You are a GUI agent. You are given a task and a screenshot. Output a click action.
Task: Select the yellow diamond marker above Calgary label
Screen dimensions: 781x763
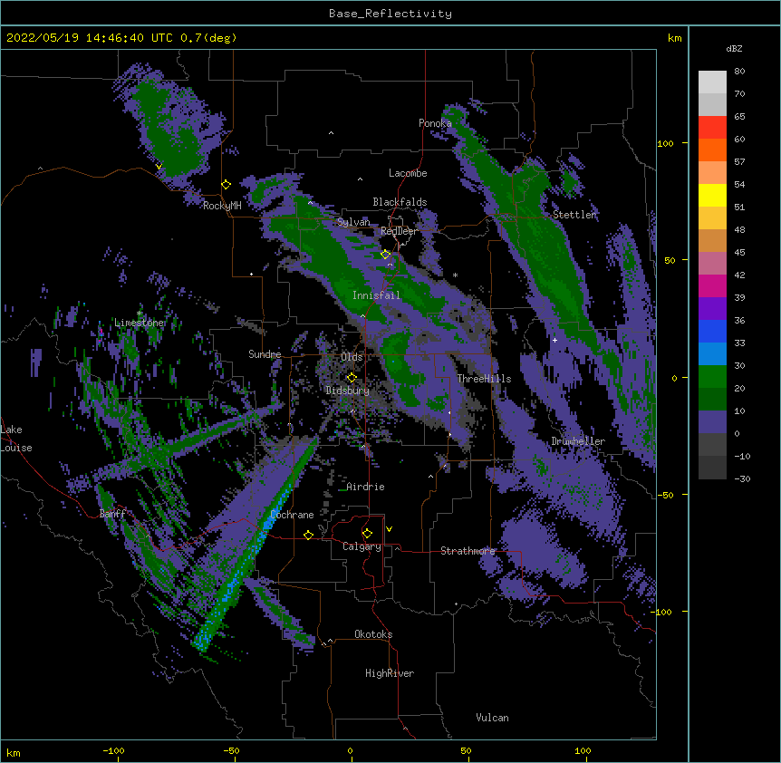[x=367, y=534]
